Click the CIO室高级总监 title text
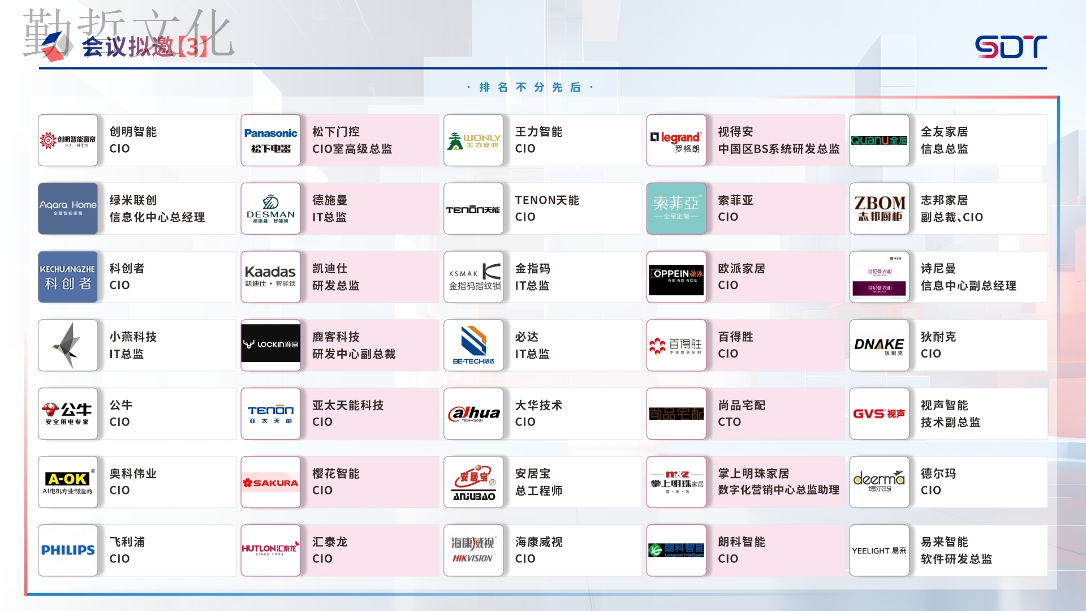 click(352, 149)
